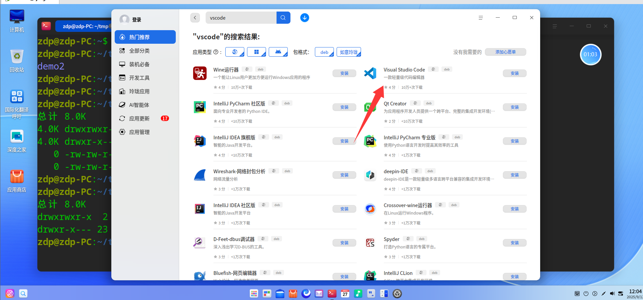
Task: Open the downloads manager arrow icon
Action: (x=305, y=18)
